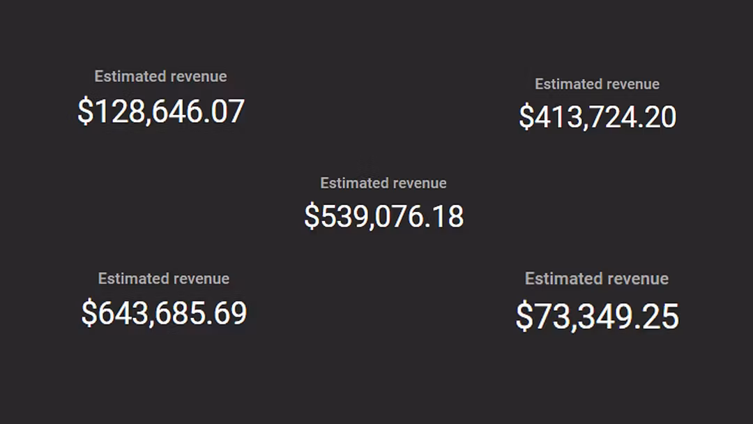Select Estimated revenue label above $73,349.25

coord(596,278)
